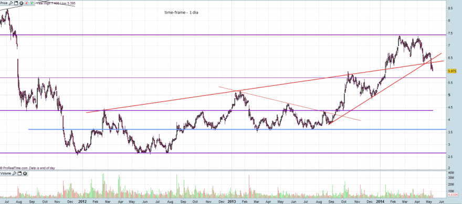This screenshot has width=462, height=204.
Task: Open Price panel wrench settings
Action: point(10,3)
